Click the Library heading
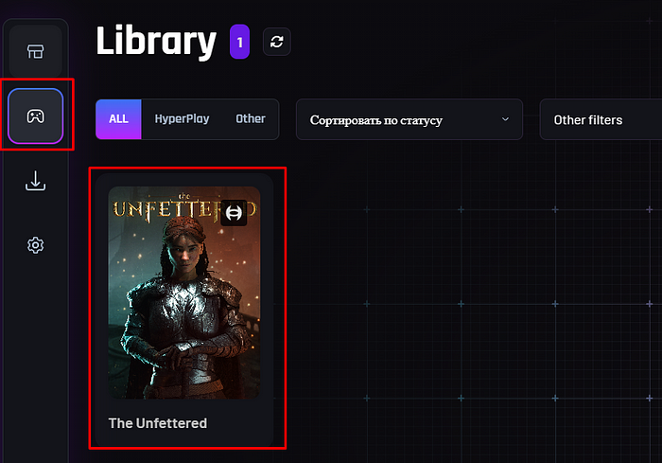Viewport: 662px width, 463px height. [x=156, y=41]
